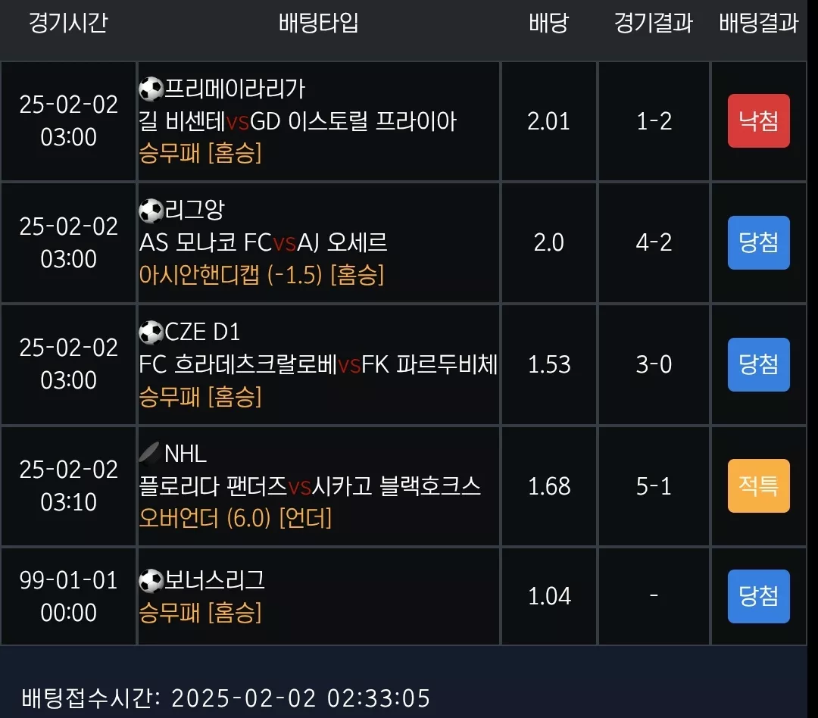818x718 pixels.
Task: Click the soccer ball icon beside 보너스리그
Action: [x=151, y=581]
